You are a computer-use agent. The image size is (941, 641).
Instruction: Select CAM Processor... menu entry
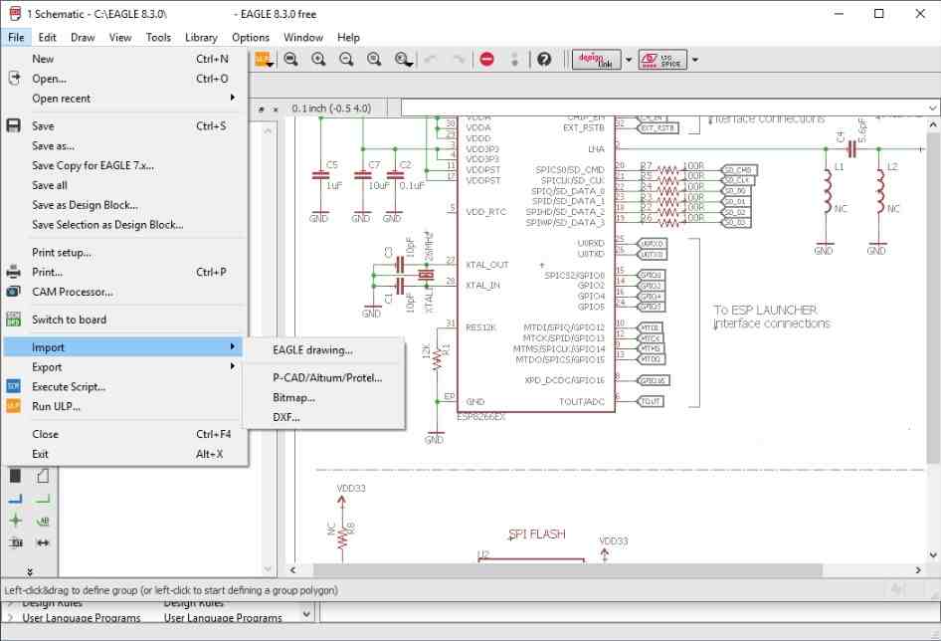pyautogui.click(x=124, y=292)
